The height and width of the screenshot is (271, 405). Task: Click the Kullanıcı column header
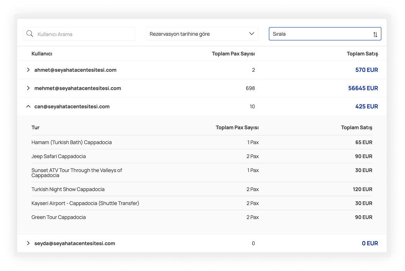[42, 54]
